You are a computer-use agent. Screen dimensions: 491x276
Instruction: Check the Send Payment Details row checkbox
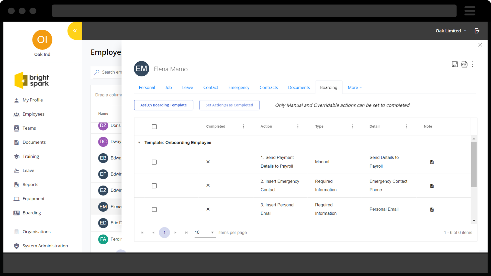(x=154, y=162)
